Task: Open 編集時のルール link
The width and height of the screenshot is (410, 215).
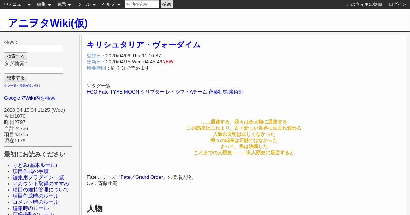Action: pos(30,208)
